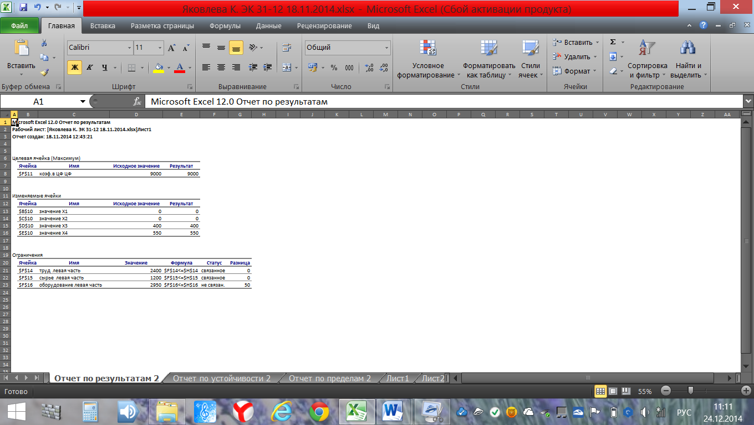Open sheet Отчет по устойчивости 2
The height and width of the screenshot is (425, 754).
tap(222, 379)
